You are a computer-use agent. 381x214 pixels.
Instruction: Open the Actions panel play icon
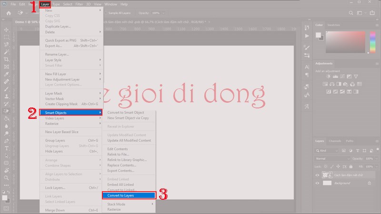point(307,36)
